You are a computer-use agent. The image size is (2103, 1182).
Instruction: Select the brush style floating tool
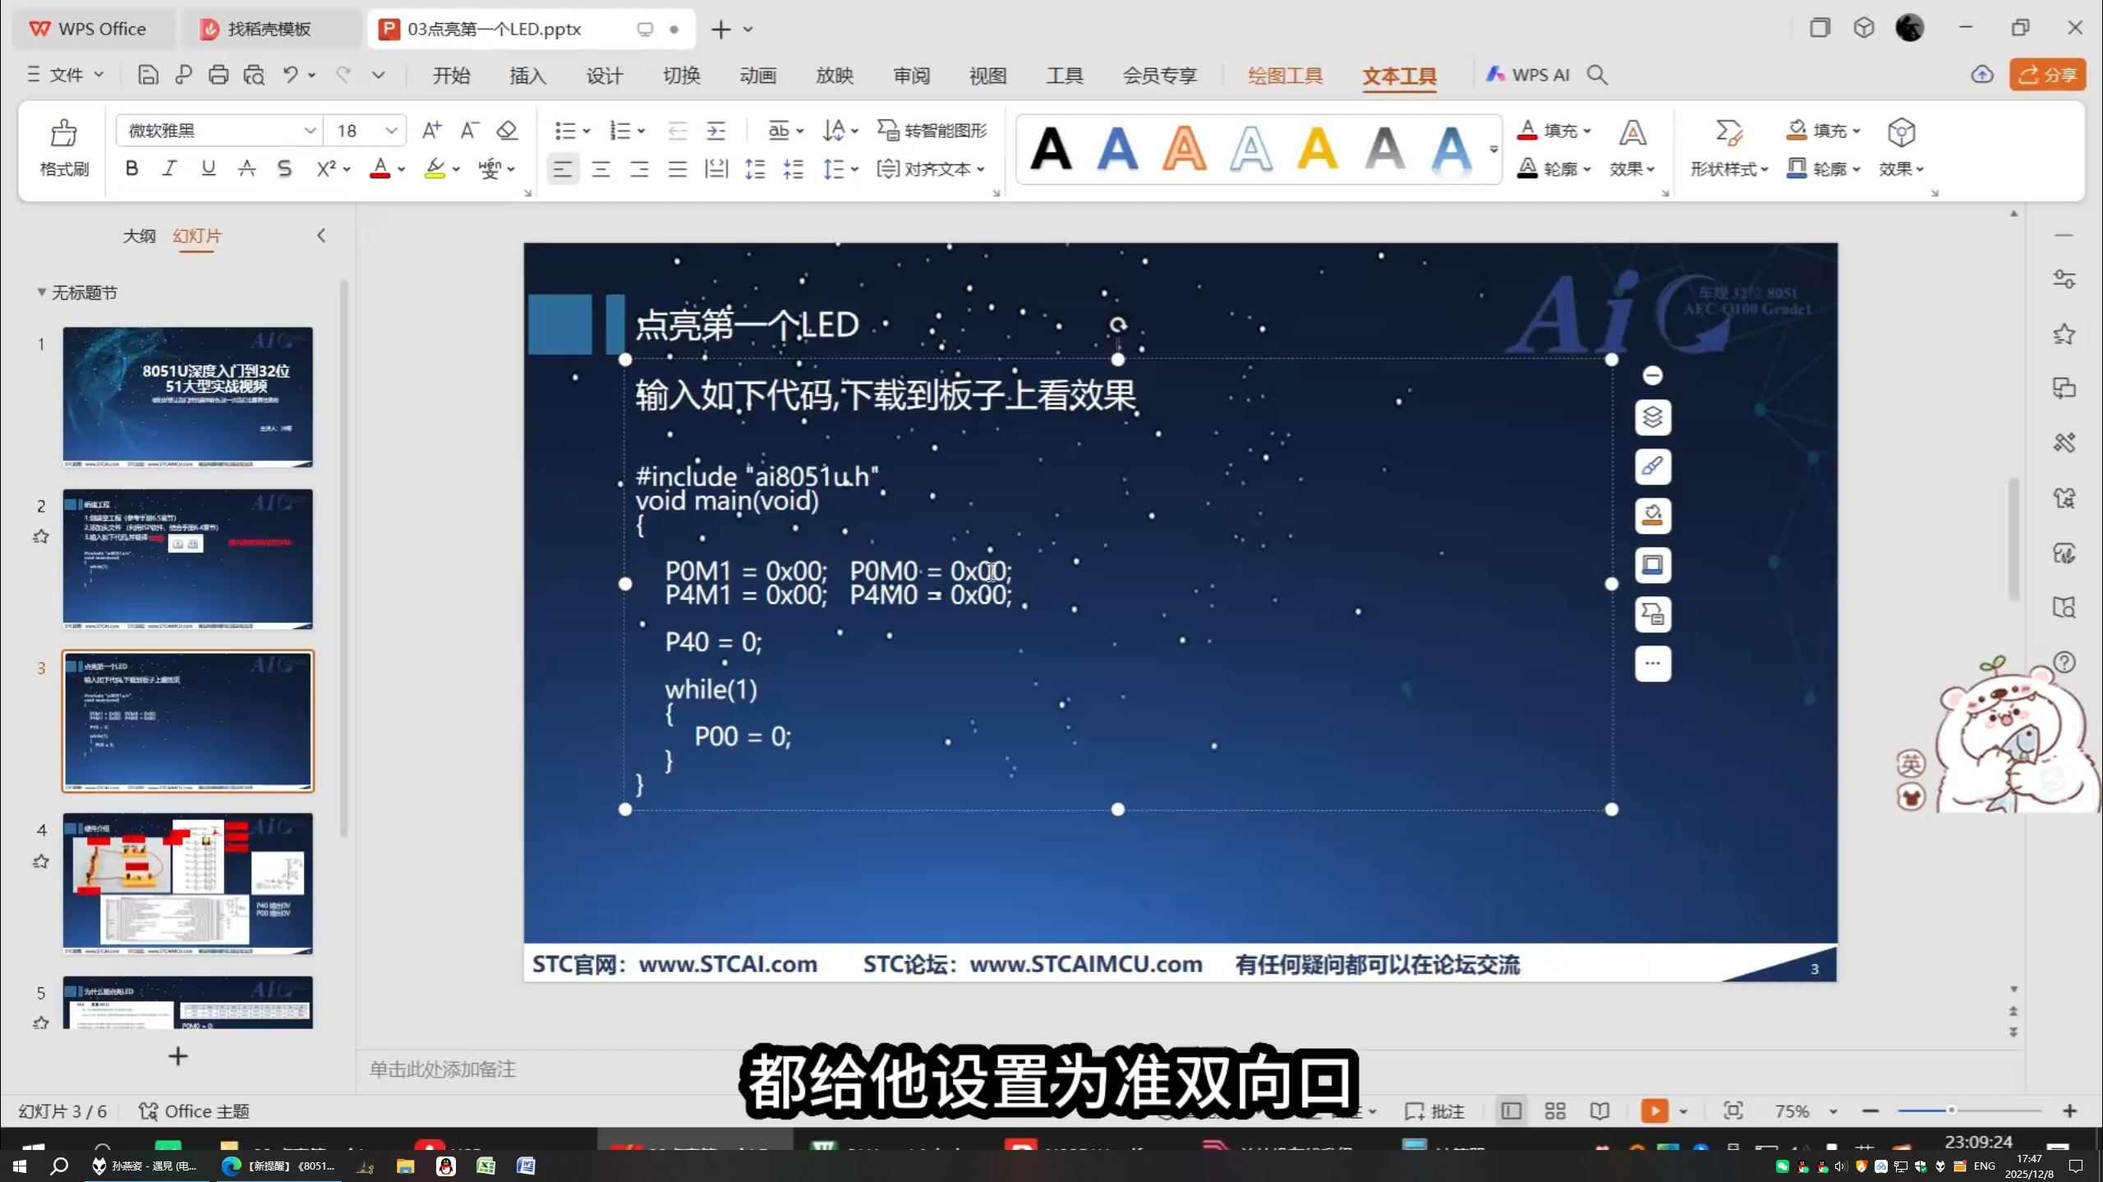(x=1652, y=467)
